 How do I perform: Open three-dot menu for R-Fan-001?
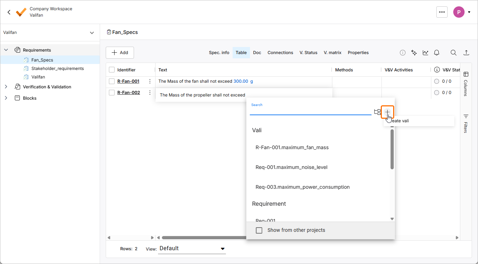150,81
